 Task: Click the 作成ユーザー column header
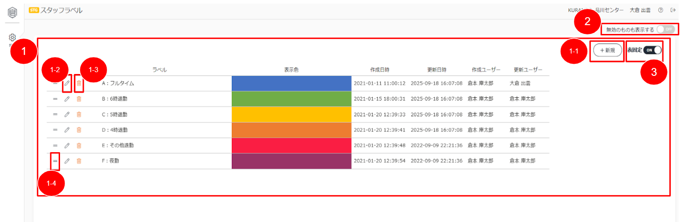click(x=486, y=70)
